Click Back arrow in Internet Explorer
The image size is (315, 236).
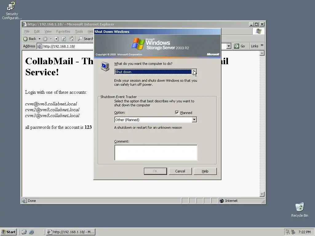click(x=30, y=39)
